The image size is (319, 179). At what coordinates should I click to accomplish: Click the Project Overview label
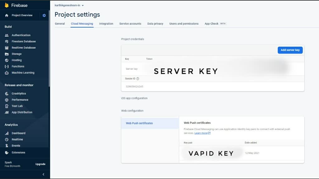coord(22,15)
